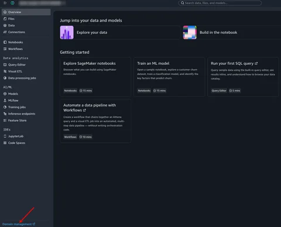Click the Code Spaces icon
Screen dimensions: 281x227
(5, 143)
